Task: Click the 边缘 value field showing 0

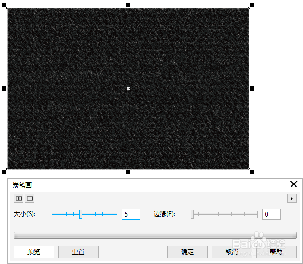Action: click(x=271, y=214)
